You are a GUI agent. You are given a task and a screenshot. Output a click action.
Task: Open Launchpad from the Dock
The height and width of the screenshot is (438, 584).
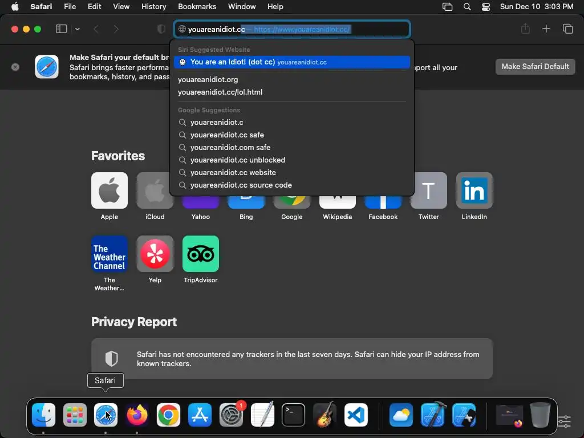pos(75,415)
